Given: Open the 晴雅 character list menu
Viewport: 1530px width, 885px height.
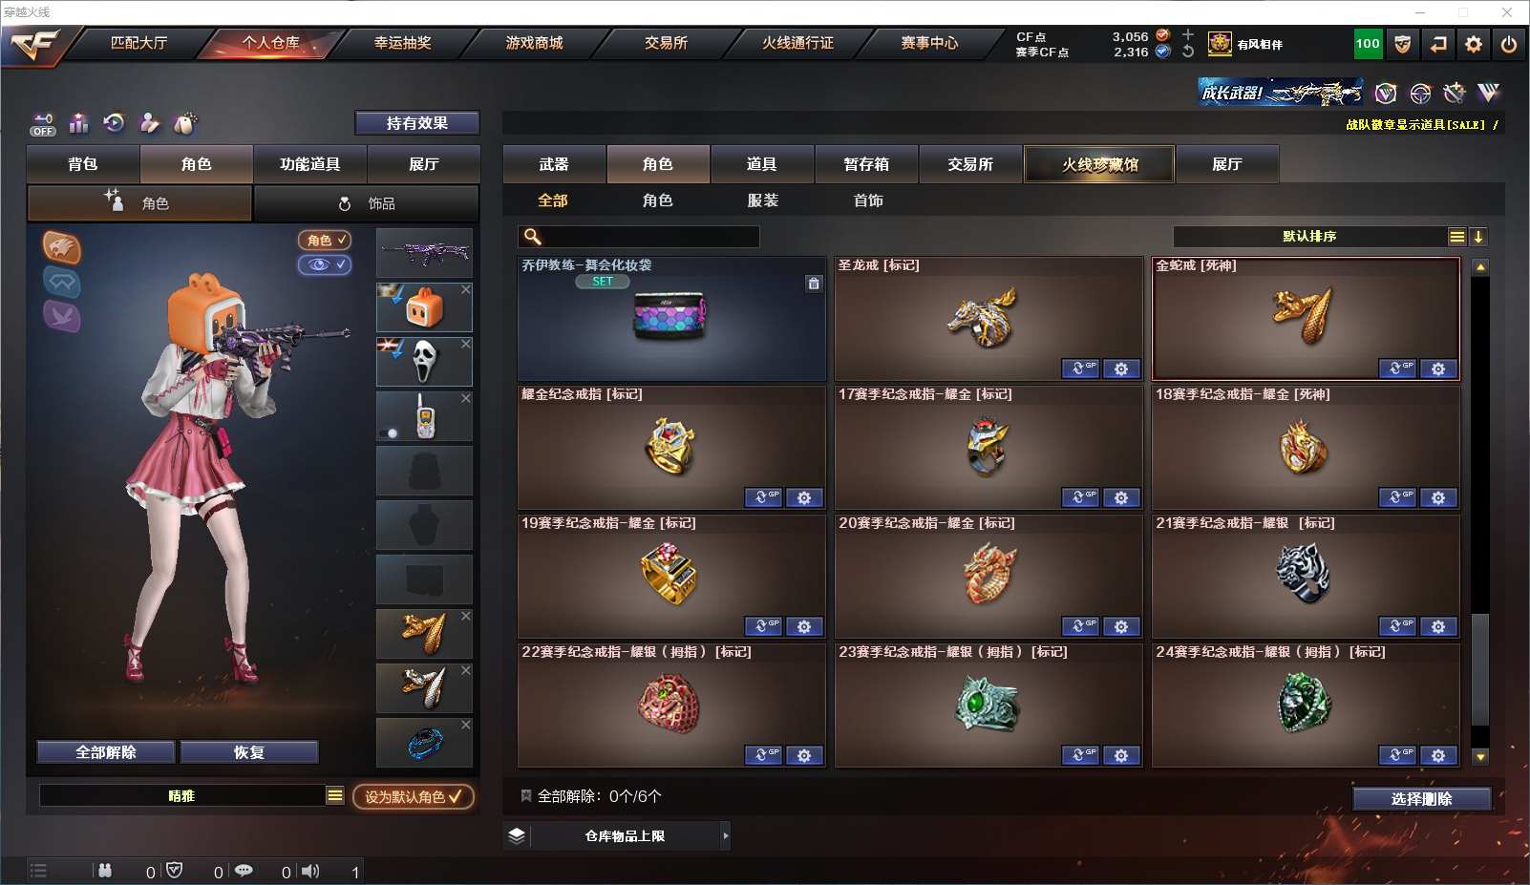Looking at the screenshot, I should (x=334, y=795).
